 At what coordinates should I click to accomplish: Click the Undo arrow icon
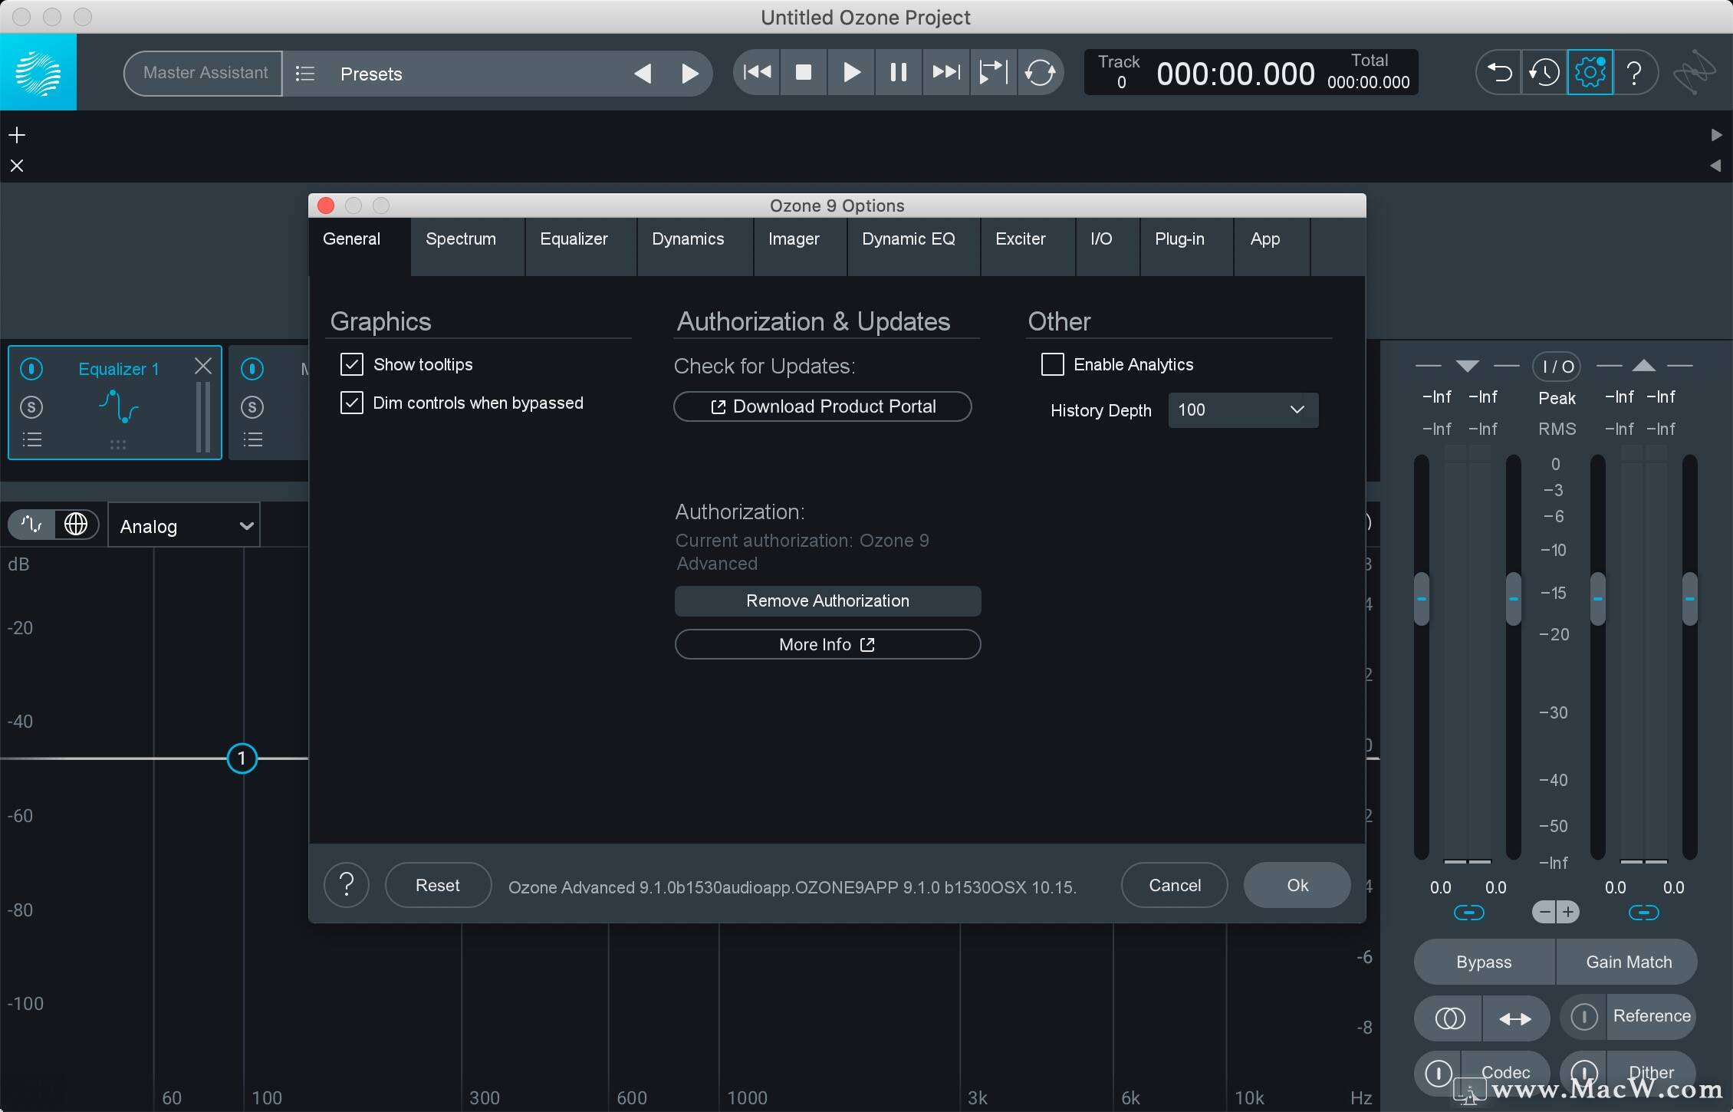(x=1499, y=73)
